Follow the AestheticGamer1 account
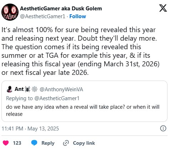Image resolution: width=170 pixels, height=149 pixels. [x=78, y=16]
